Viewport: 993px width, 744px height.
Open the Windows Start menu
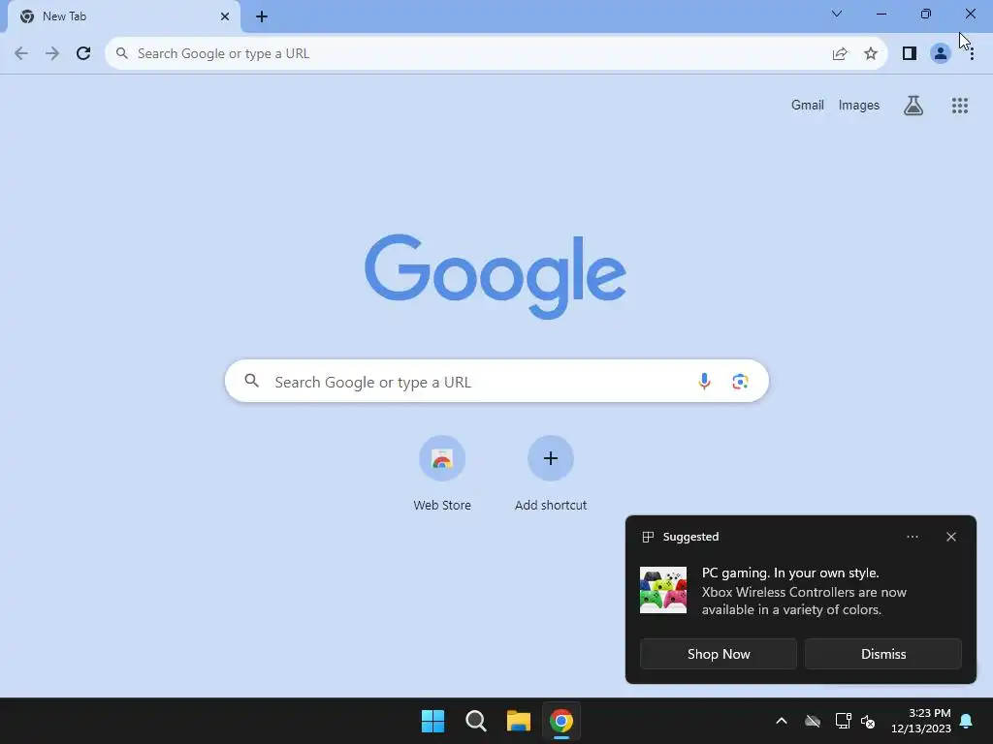click(433, 721)
